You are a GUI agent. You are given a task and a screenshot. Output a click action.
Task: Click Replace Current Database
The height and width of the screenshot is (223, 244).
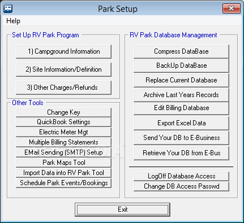tap(181, 80)
